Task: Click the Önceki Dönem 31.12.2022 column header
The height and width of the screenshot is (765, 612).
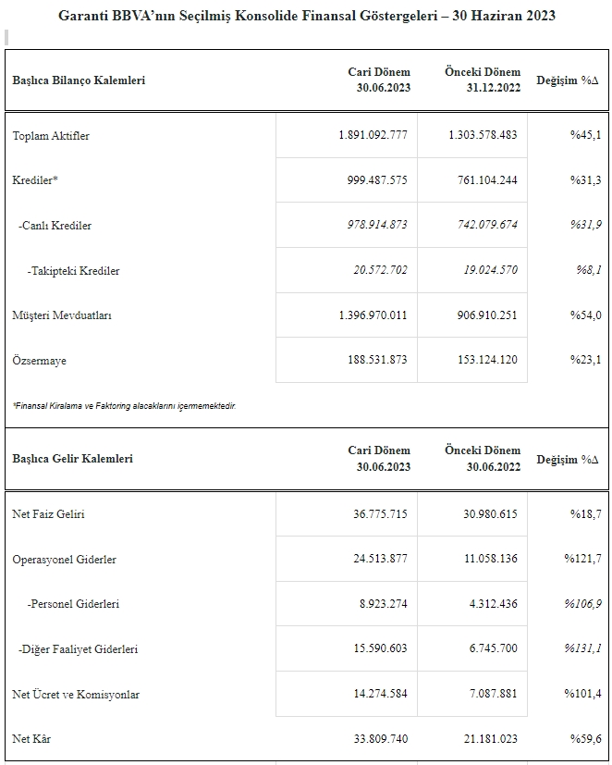Action: tap(483, 80)
